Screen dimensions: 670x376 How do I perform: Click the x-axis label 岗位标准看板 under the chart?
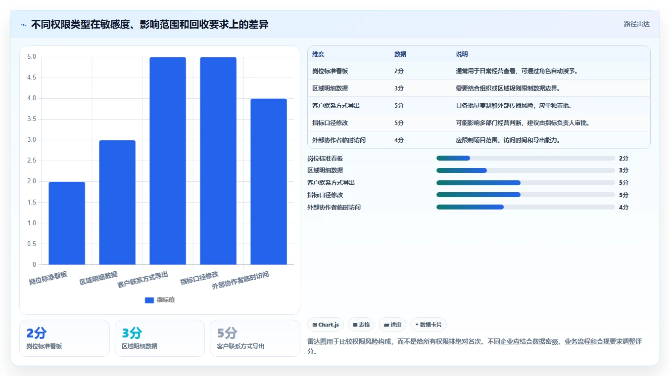[48, 278]
